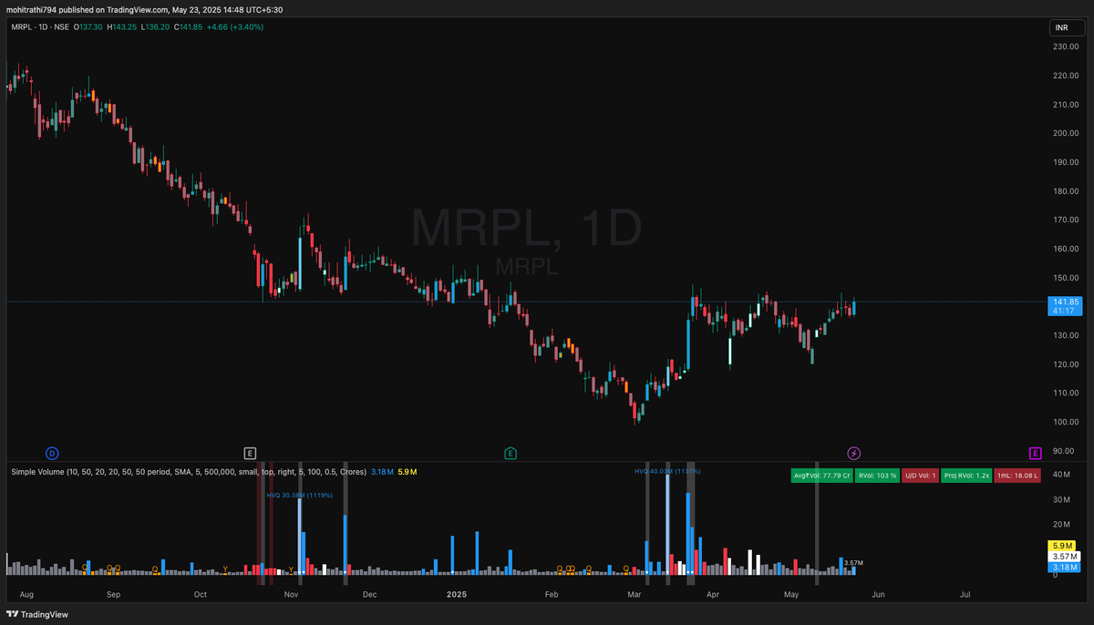The height and width of the screenshot is (625, 1094).
Task: Click the Jun label on time axis
Action: pos(878,594)
